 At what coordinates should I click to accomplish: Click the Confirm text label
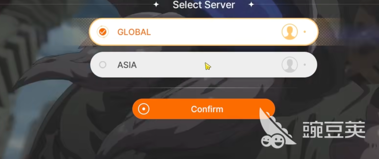coord(207,109)
